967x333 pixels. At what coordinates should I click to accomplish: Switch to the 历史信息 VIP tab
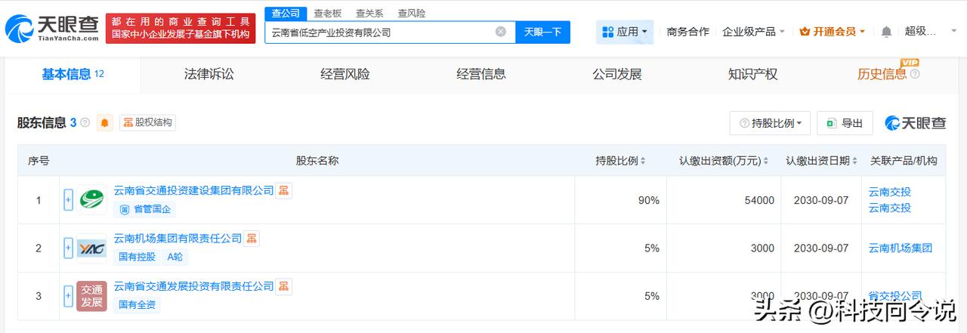[x=882, y=74]
